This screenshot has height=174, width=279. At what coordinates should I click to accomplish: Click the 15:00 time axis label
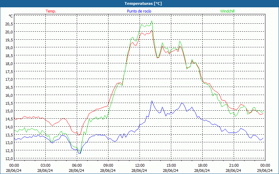click(171, 166)
